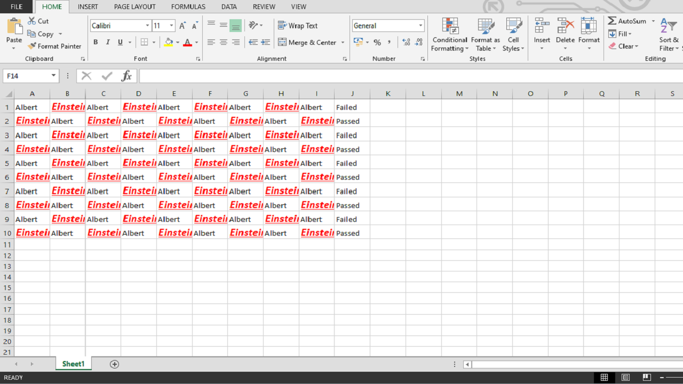Toggle Wrap Text for the cell
The image size is (683, 384).
click(298, 26)
